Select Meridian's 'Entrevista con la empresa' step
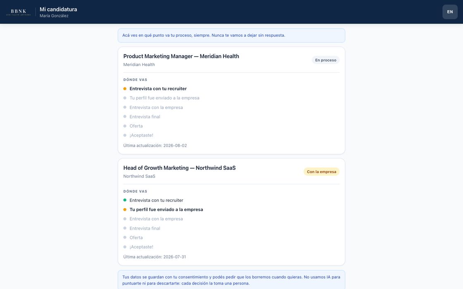 click(x=156, y=107)
